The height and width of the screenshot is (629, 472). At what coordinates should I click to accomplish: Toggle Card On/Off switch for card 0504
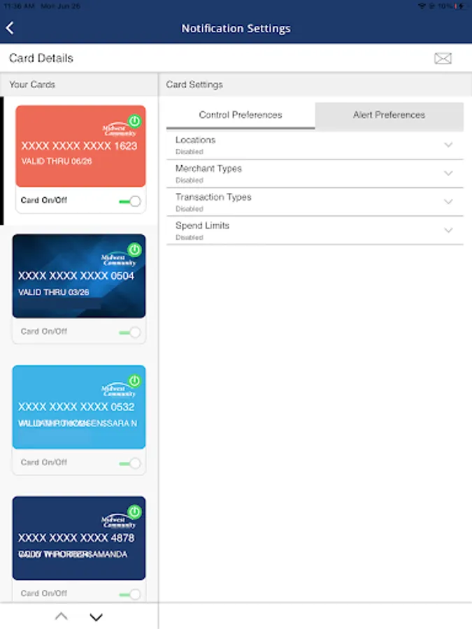point(130,332)
